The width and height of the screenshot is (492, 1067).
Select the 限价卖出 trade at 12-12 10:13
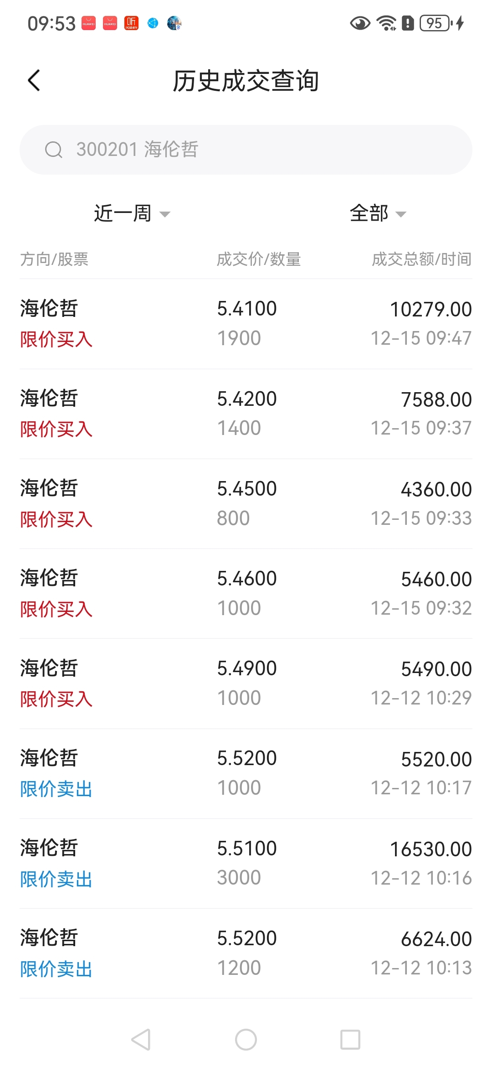coord(246,953)
